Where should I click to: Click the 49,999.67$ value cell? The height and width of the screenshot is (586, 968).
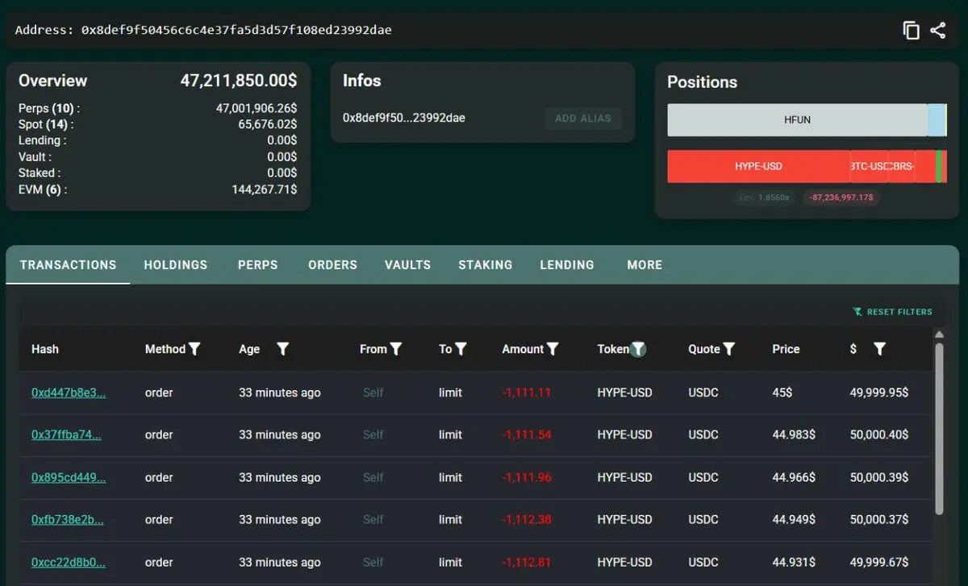879,562
